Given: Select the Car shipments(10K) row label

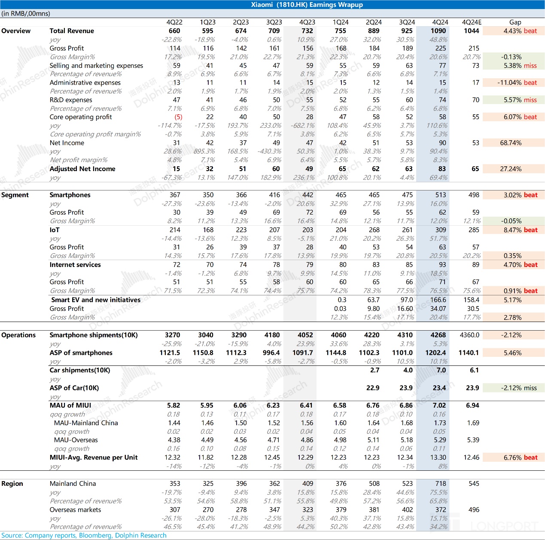Looking at the screenshot, I should (80, 370).
